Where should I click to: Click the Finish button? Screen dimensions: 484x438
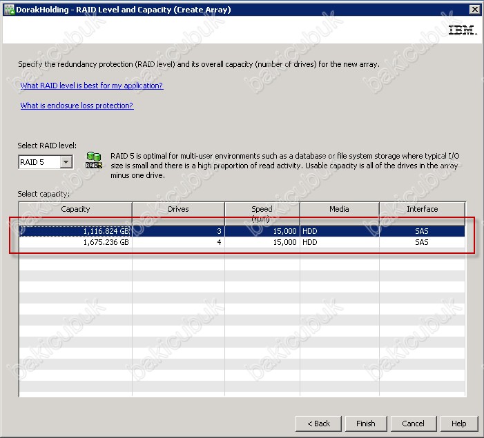tap(366, 424)
